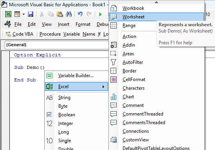Expand the Excel submenu arrow
Viewport: 215px width, 150px height.
pos(103,87)
